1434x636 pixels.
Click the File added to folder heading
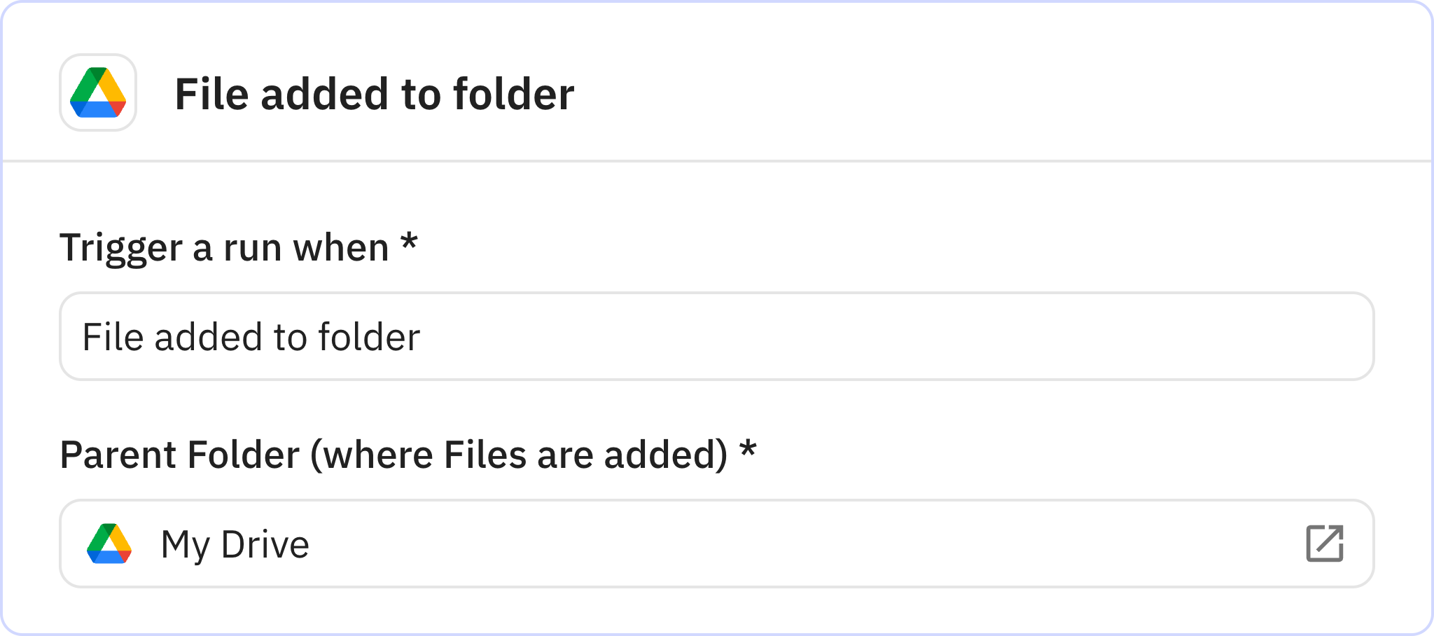tap(374, 92)
